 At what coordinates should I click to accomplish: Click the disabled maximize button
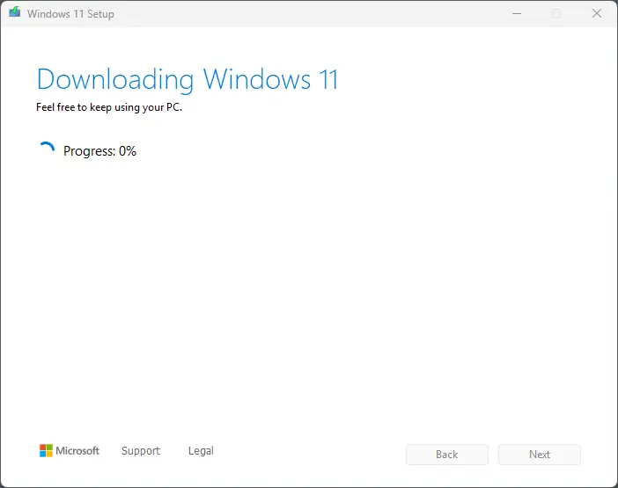point(556,13)
